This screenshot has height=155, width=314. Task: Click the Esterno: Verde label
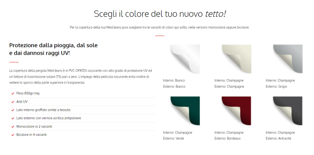tap(174, 139)
